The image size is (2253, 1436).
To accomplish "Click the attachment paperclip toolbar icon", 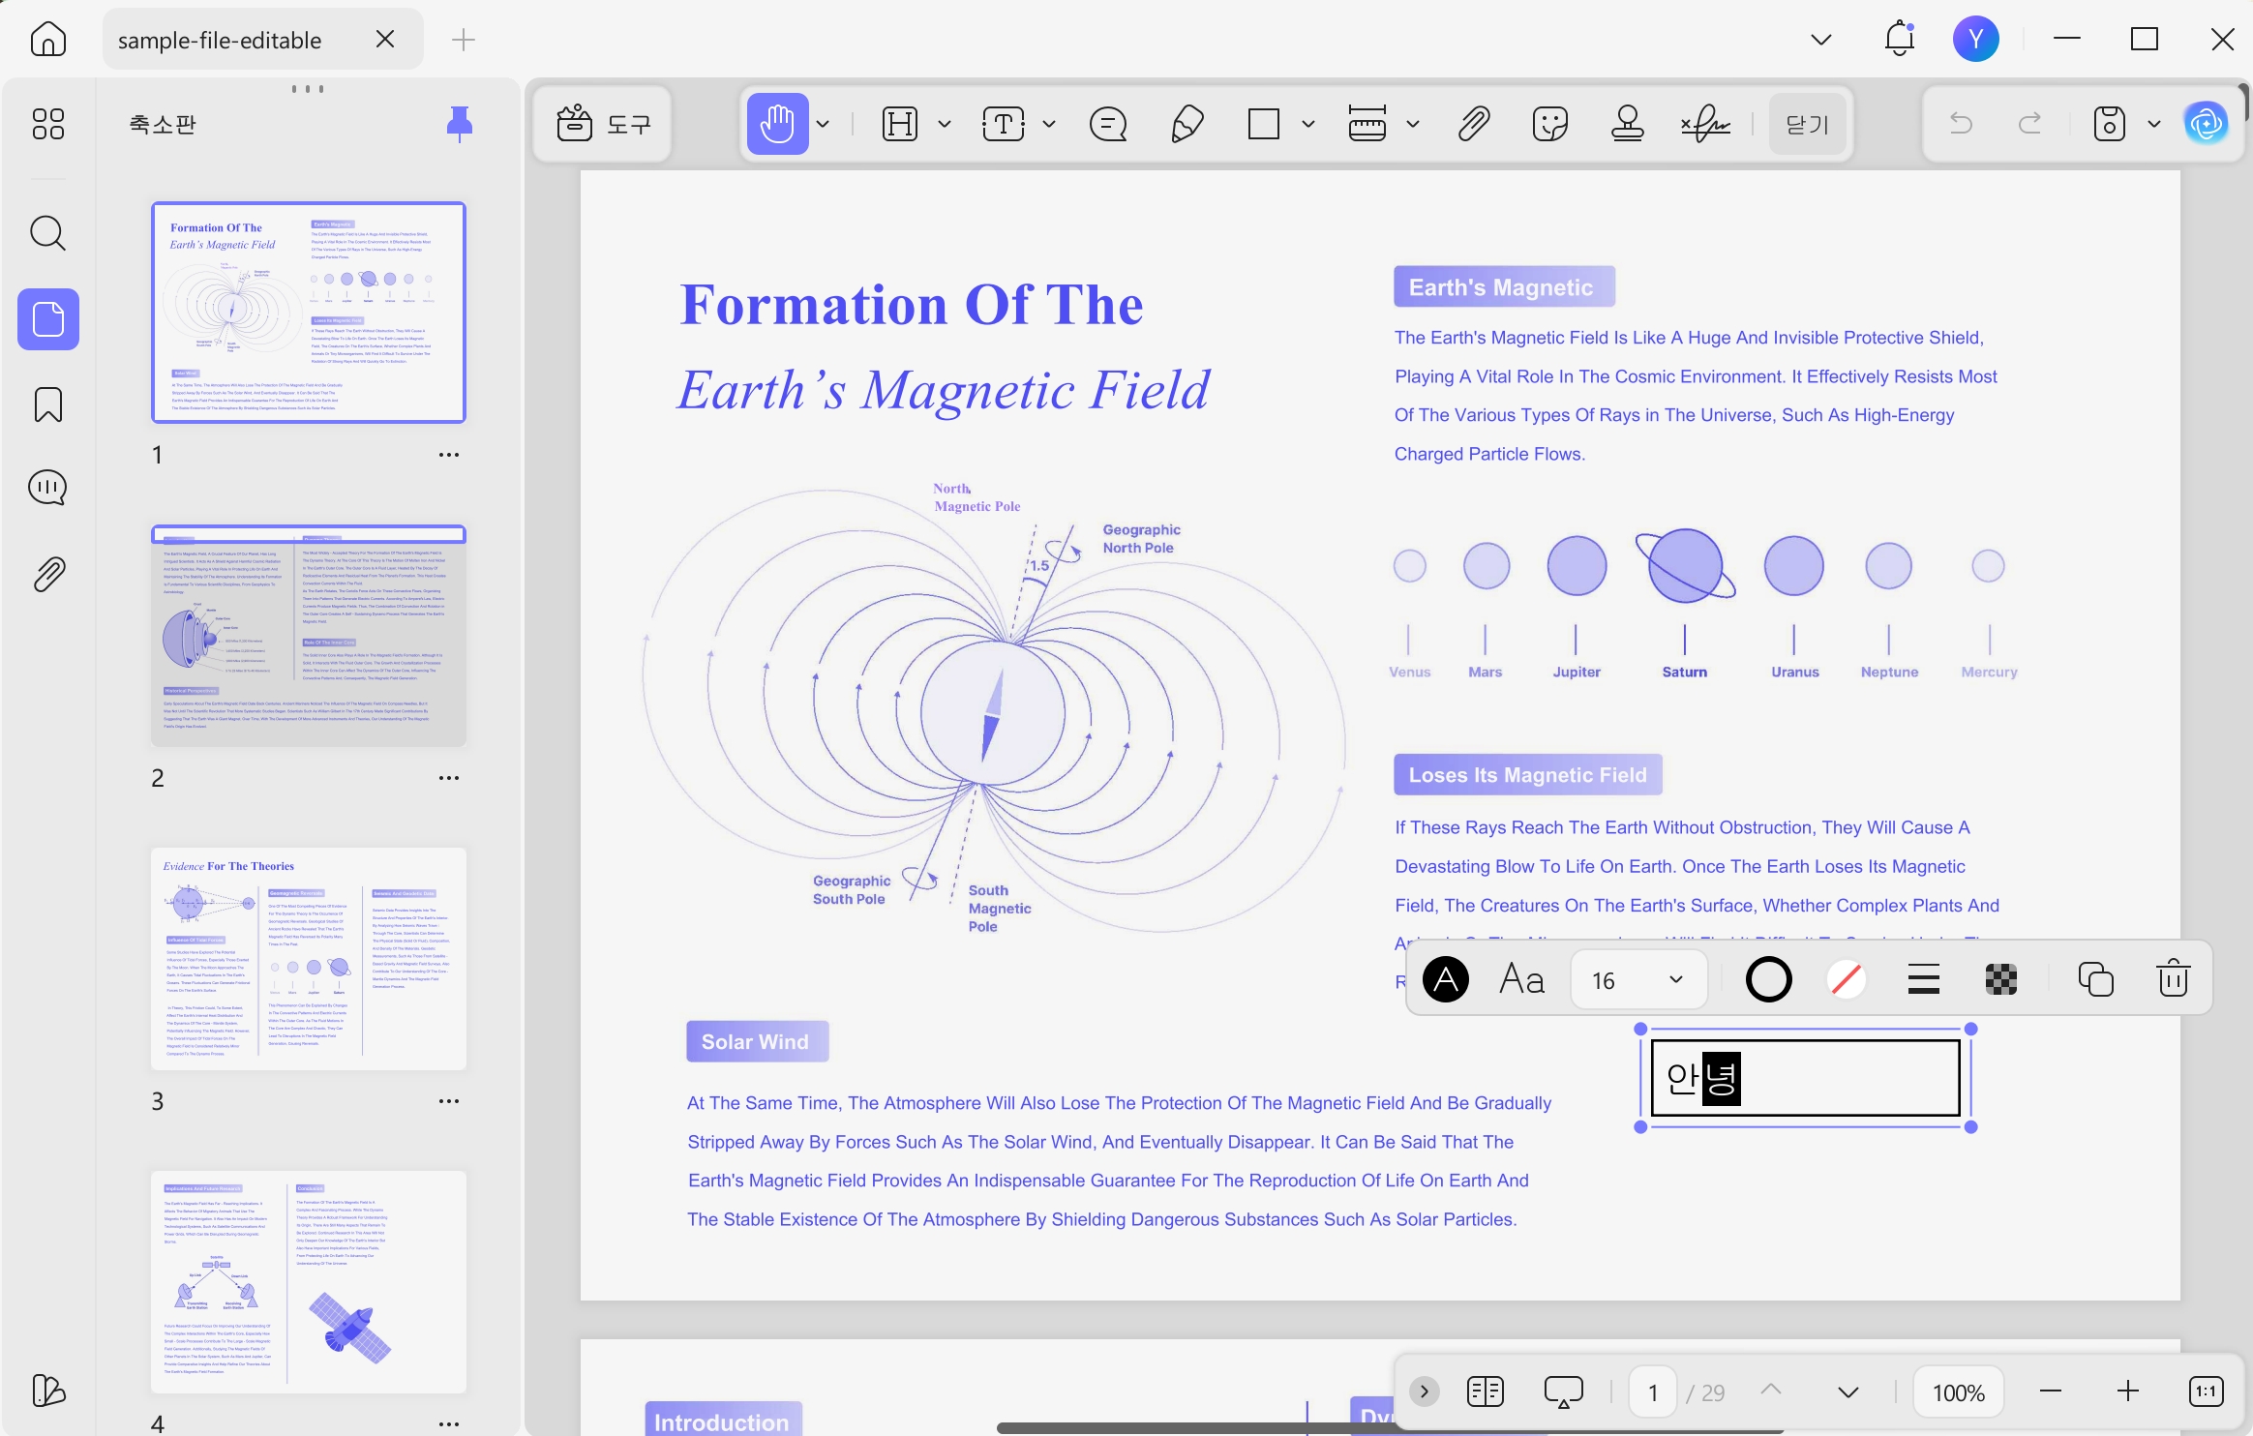I will click(x=1473, y=124).
